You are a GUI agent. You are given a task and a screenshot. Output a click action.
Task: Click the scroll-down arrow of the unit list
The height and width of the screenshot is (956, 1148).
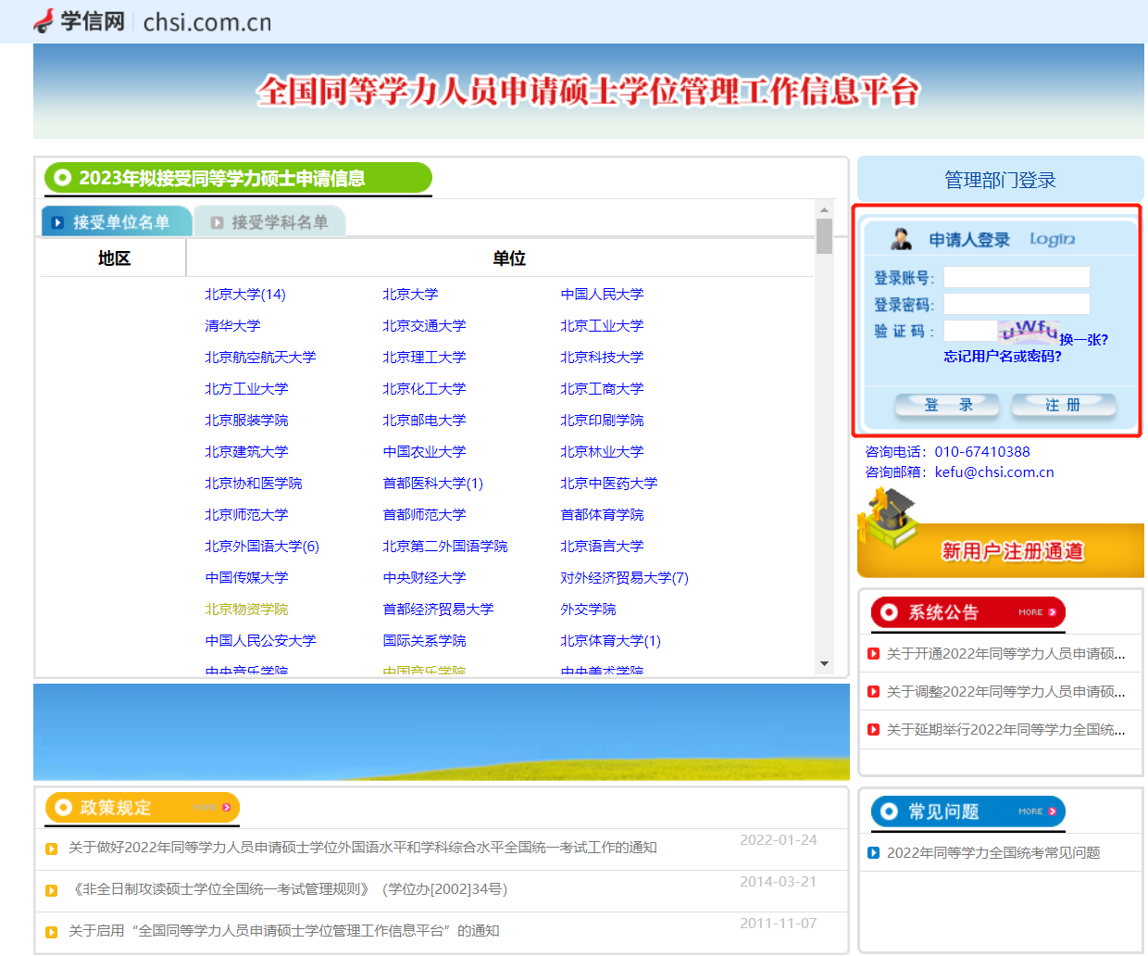pos(824,664)
